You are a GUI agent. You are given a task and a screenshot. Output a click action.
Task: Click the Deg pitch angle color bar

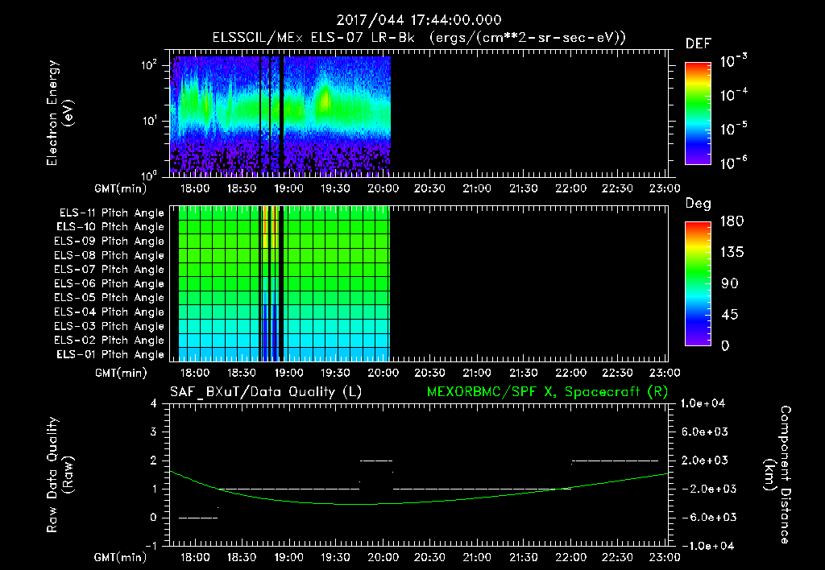point(698,284)
